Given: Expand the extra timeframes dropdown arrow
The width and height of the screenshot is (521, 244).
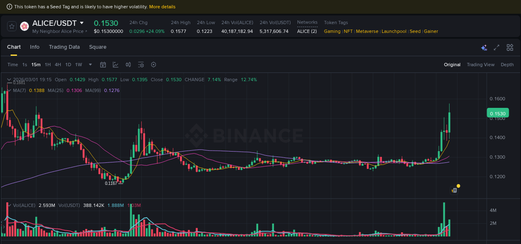Looking at the screenshot, I should tap(90, 65).
